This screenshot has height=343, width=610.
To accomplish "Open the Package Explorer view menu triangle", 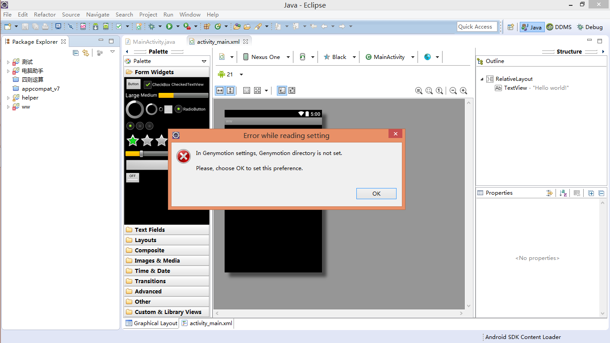I will (x=113, y=52).
